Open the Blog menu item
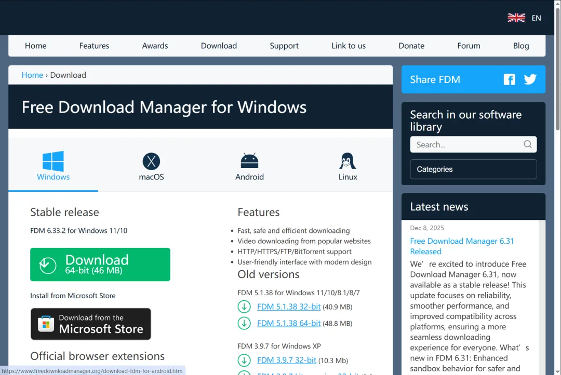The height and width of the screenshot is (375, 561). [521, 46]
